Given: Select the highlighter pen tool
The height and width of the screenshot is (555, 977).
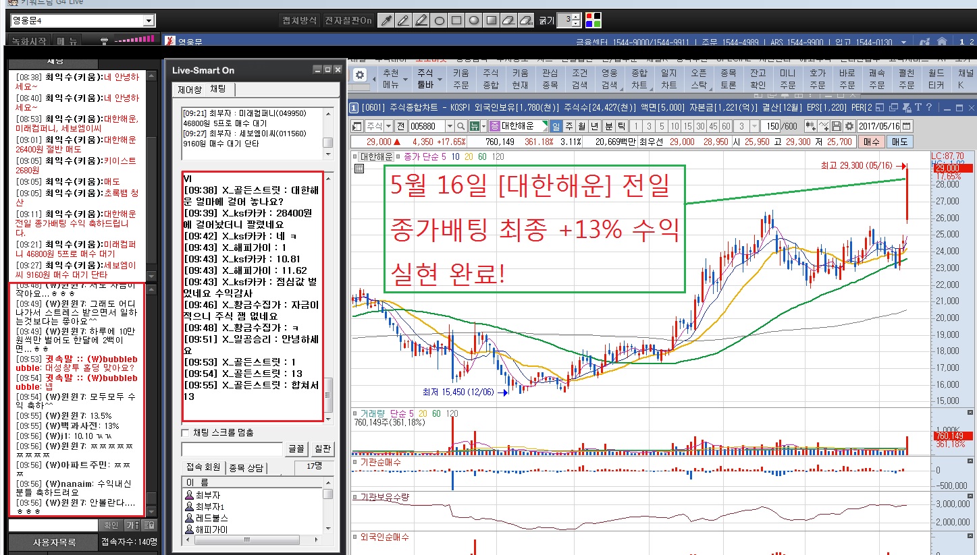Looking at the screenshot, I should (421, 20).
